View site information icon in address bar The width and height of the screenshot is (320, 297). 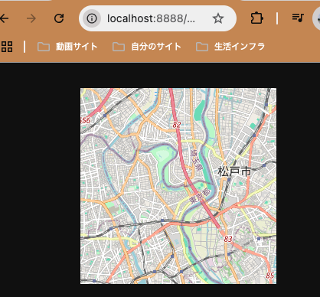coord(92,18)
